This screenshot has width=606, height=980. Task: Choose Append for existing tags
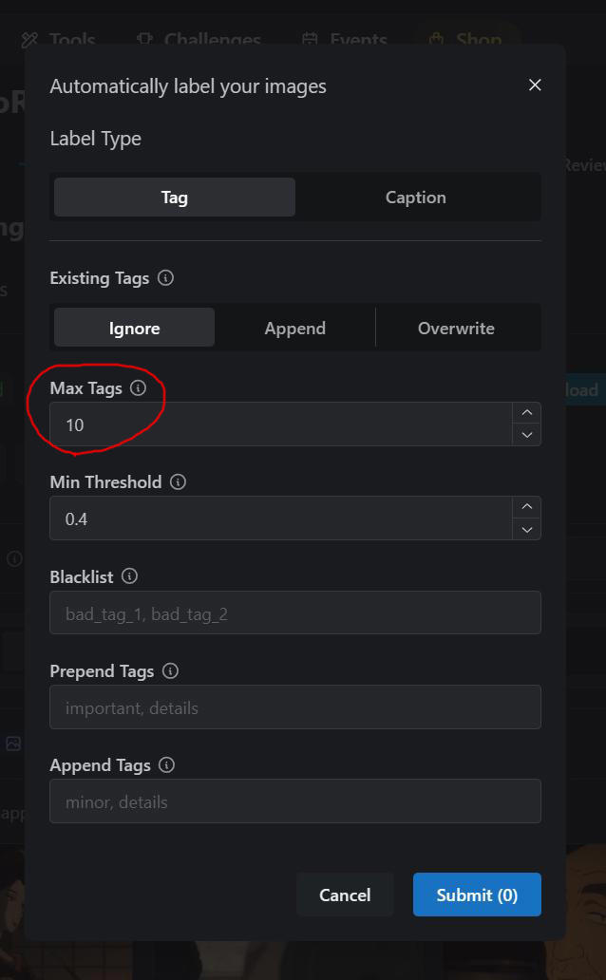(295, 328)
